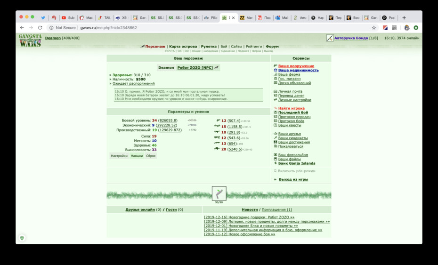Click the Ваше вооружение gun icon
Viewport: 438px width, 265px height.
[x=276, y=66]
